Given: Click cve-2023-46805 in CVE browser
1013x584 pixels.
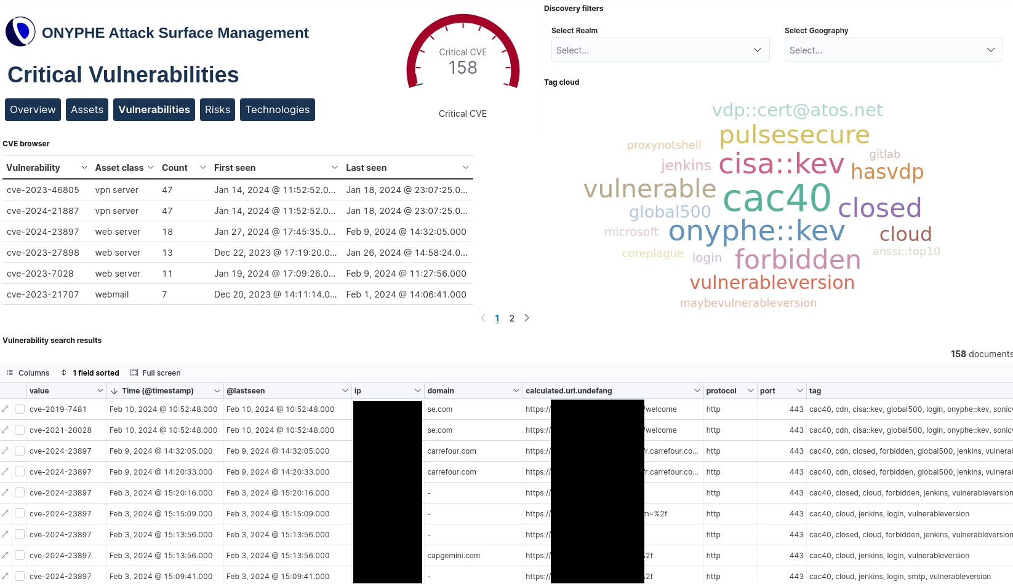Looking at the screenshot, I should click(x=43, y=190).
